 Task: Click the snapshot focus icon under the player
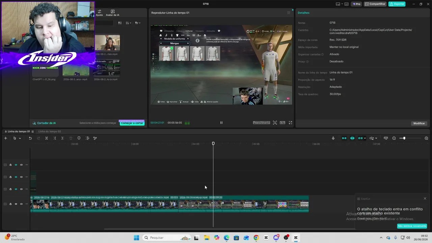[x=275, y=123]
